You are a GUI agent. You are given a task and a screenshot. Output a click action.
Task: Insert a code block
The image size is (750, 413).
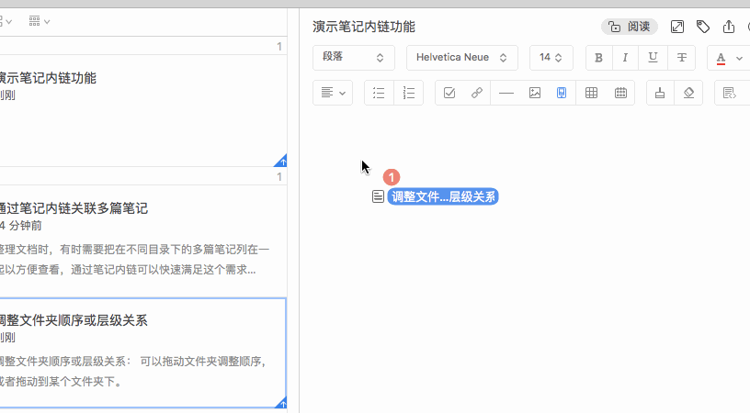click(x=730, y=93)
